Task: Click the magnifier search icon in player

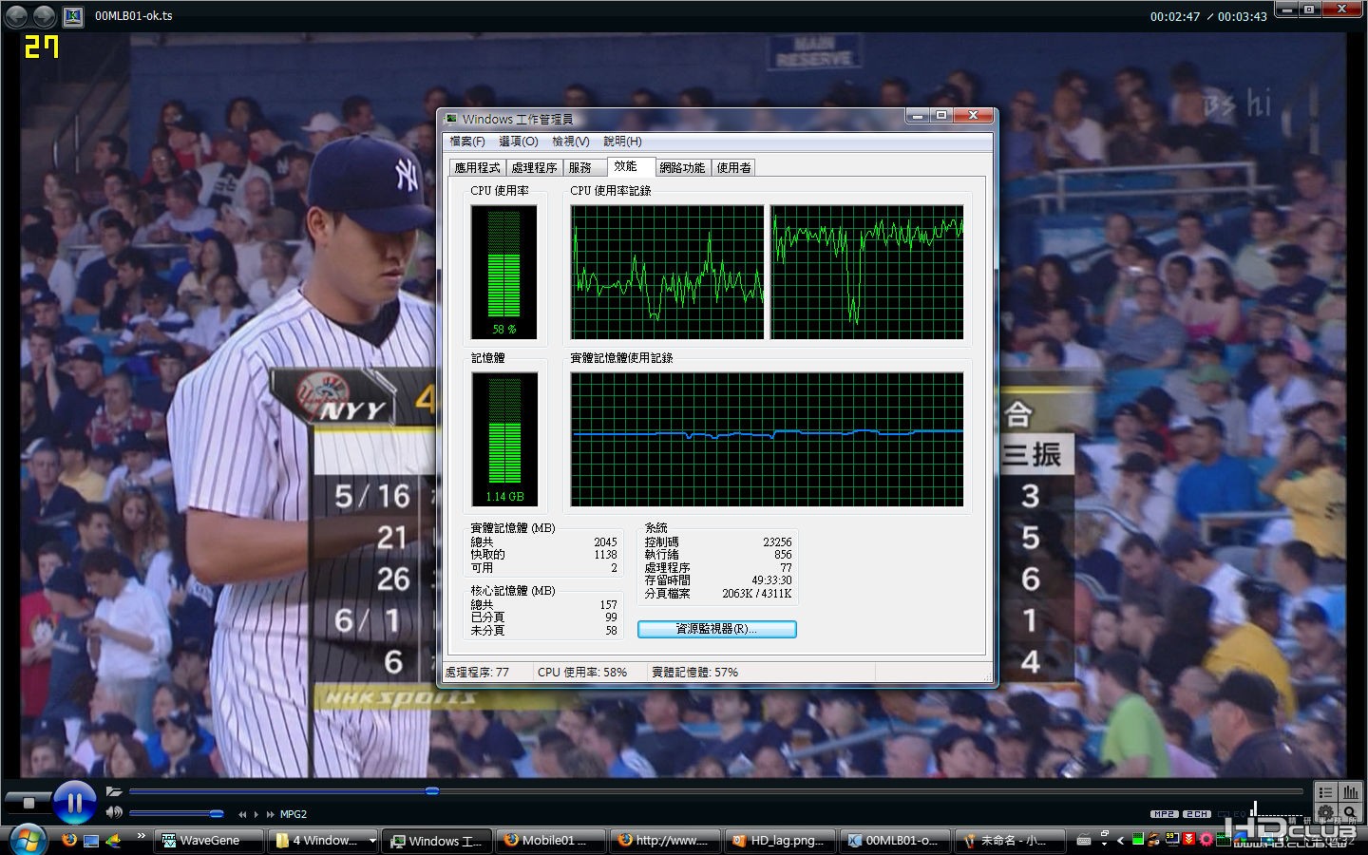Action: pyautogui.click(x=1350, y=813)
